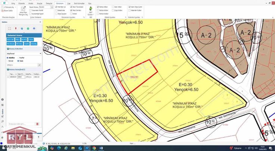Open Microsoft Word from the taskbar
The height and width of the screenshot is (151, 275).
pyautogui.click(x=95, y=148)
